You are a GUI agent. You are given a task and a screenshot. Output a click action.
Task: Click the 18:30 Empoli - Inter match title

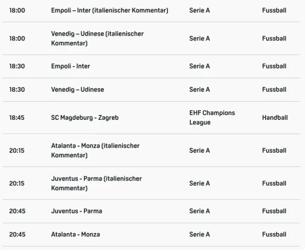point(70,66)
